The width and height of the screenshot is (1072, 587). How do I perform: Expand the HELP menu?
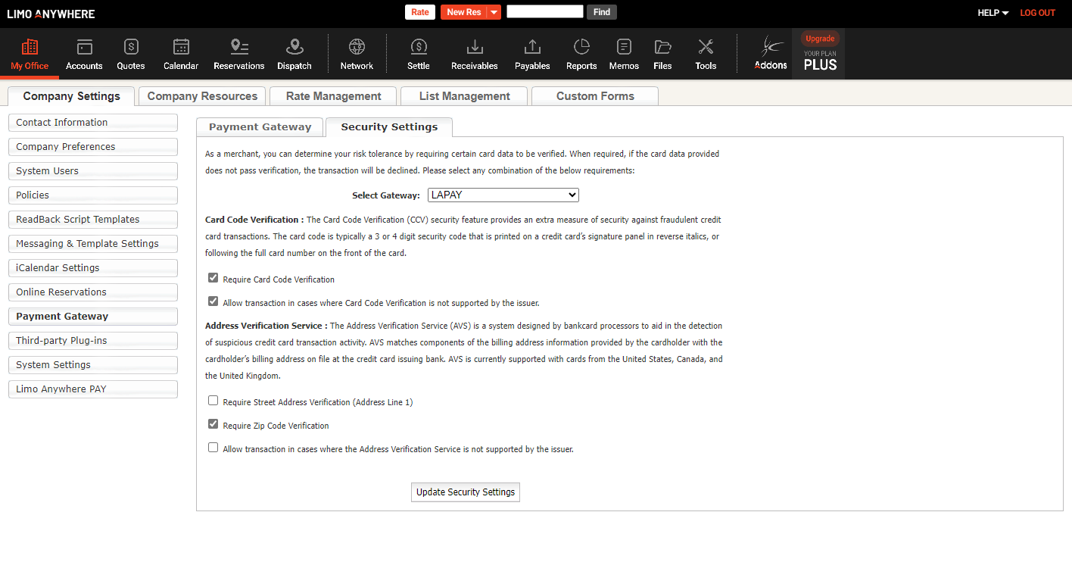click(x=993, y=13)
